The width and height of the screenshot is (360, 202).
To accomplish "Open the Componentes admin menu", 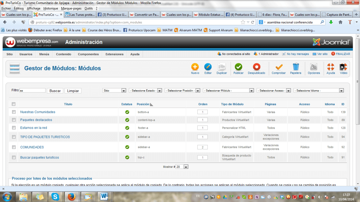I will pyautogui.click(x=88, y=54).
